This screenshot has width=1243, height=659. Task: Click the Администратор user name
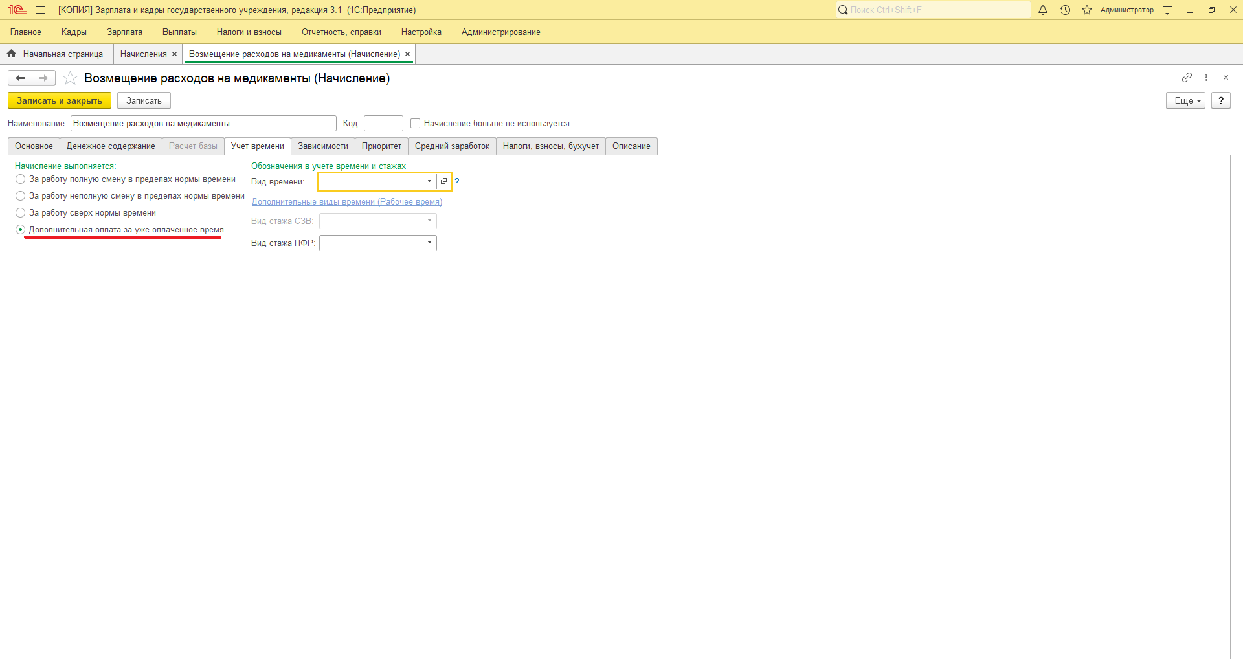(x=1126, y=10)
